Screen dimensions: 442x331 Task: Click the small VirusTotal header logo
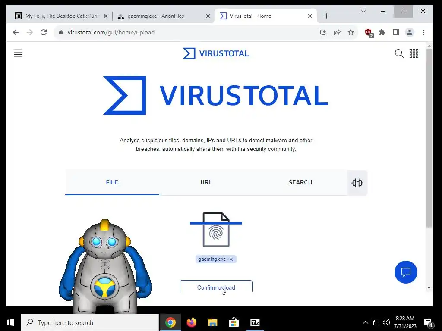click(x=216, y=53)
